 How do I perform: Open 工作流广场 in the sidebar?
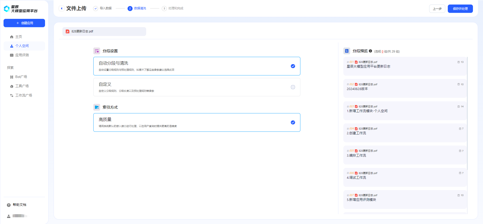tap(24, 96)
